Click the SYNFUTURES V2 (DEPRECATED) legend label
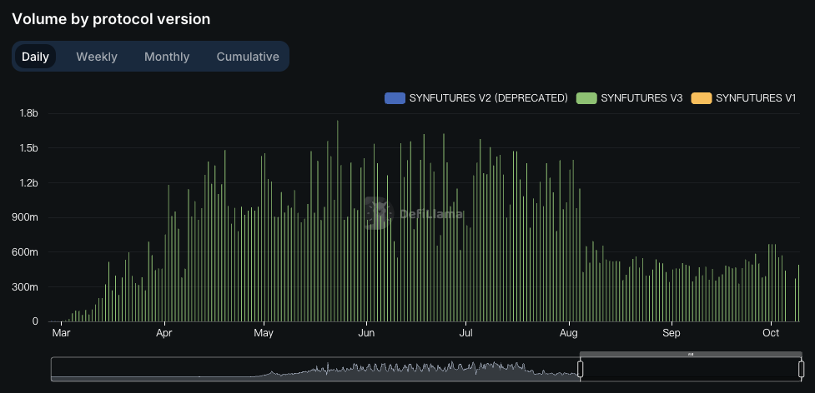The image size is (815, 393). (489, 98)
